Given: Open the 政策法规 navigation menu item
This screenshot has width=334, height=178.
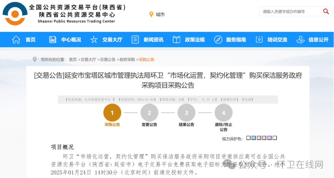Looking at the screenshot, I should [195, 40].
